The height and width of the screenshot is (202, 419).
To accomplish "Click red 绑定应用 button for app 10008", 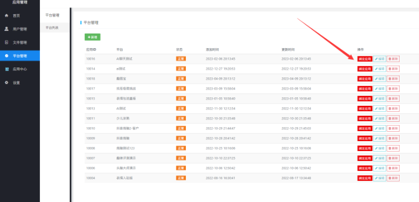I will click(365, 148).
